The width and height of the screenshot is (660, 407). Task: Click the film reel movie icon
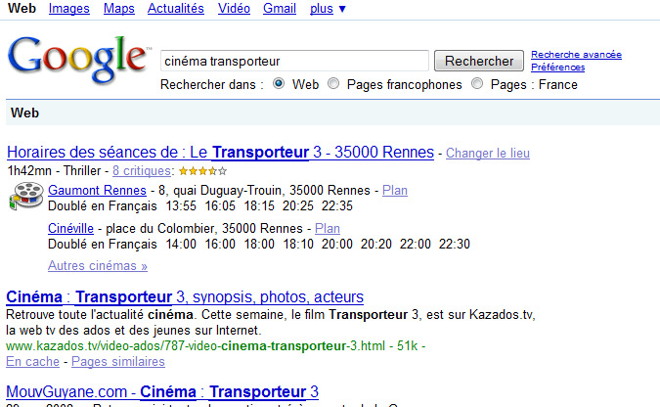[25, 197]
